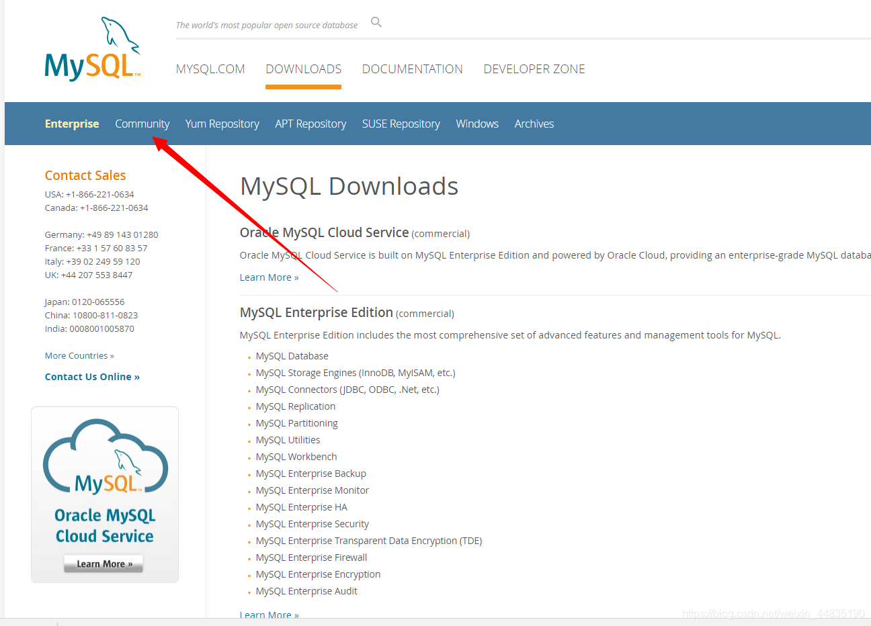Open the DOCUMENTATION tab
Screen dimensions: 871x626
412,69
